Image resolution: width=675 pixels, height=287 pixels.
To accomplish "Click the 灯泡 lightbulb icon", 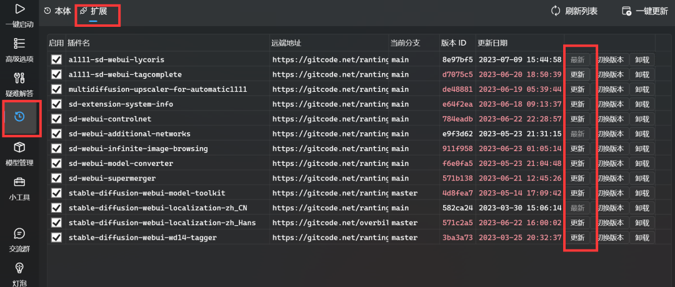I will 19,268.
